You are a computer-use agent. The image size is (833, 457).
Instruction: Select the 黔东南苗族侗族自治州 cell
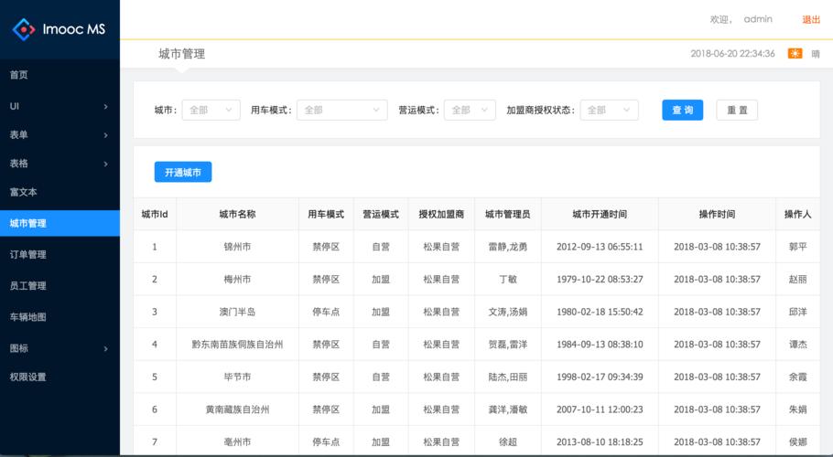(x=237, y=344)
